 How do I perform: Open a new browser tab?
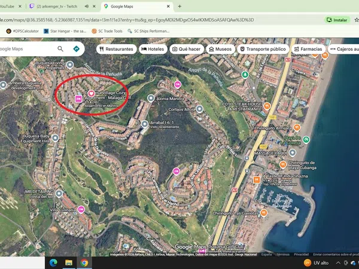click(x=180, y=7)
